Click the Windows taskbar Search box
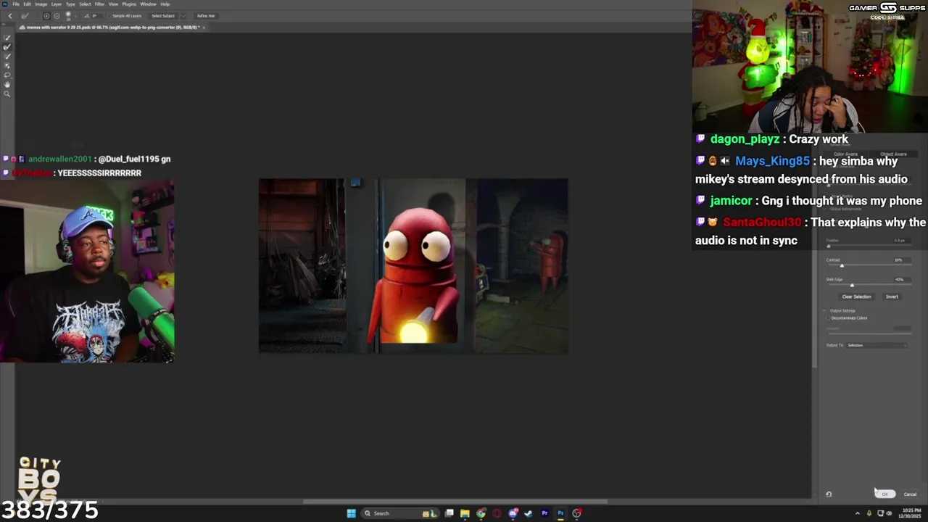928x522 pixels. click(x=400, y=513)
